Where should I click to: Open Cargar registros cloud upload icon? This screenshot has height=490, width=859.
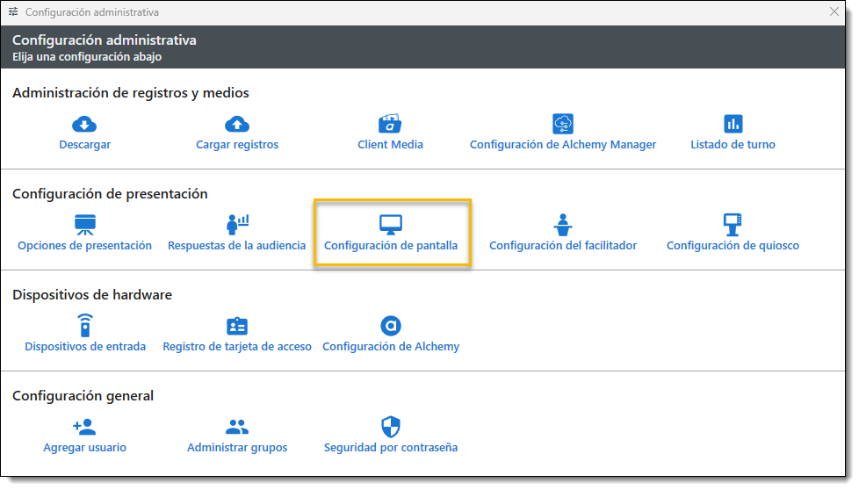[x=237, y=124]
